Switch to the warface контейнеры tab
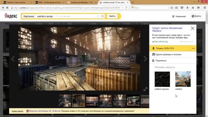Image resolution: width=208 pixels, height=117 pixels. [82, 2]
